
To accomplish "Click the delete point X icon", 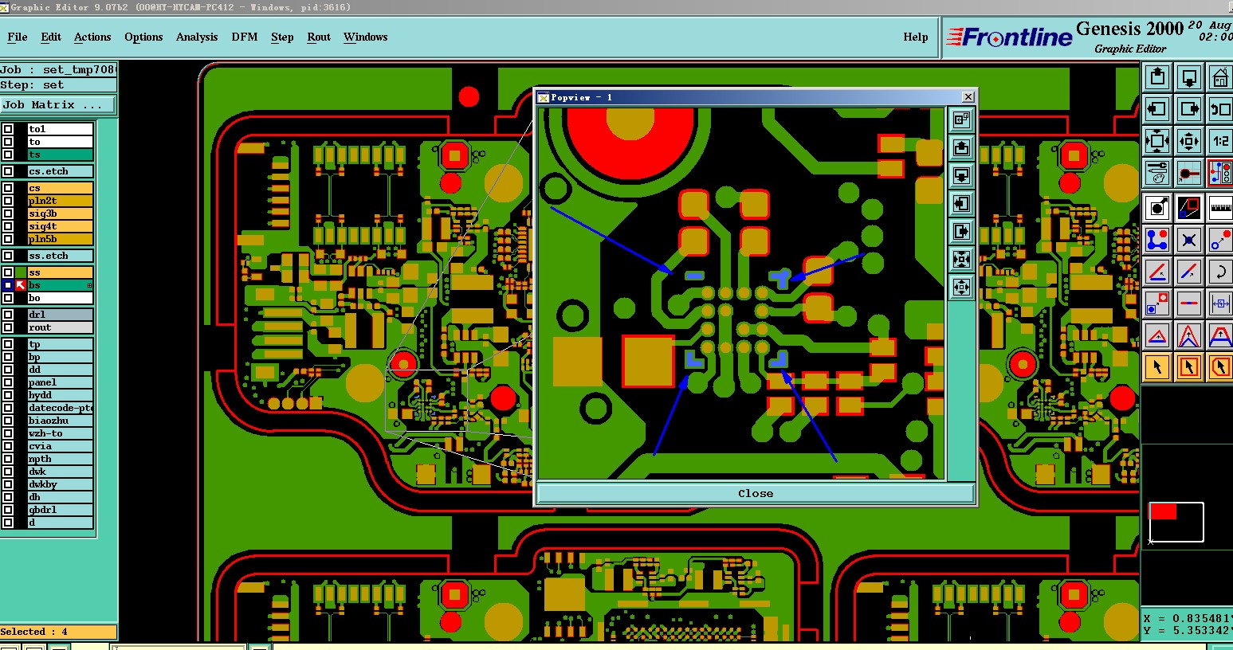I will click(1189, 240).
